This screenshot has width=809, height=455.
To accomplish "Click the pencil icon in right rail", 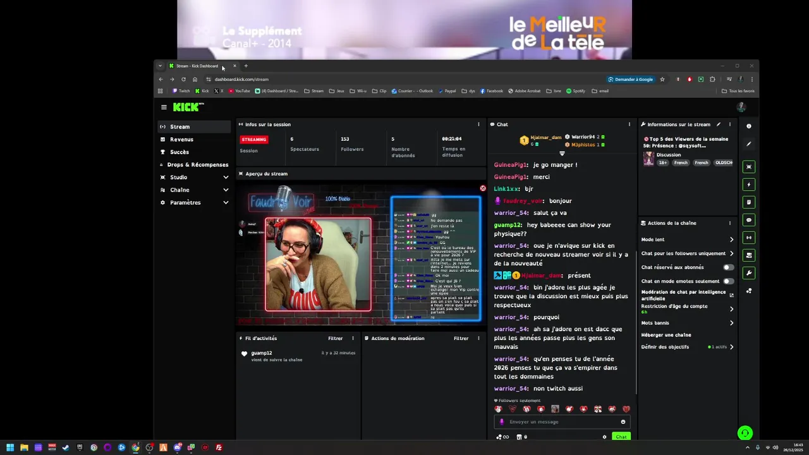I will pyautogui.click(x=749, y=144).
